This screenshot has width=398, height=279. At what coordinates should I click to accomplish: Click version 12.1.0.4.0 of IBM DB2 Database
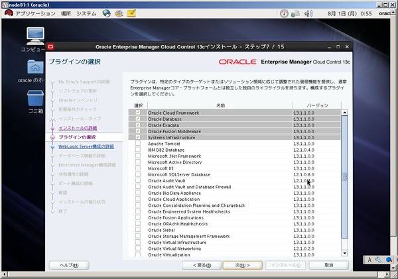(x=304, y=150)
